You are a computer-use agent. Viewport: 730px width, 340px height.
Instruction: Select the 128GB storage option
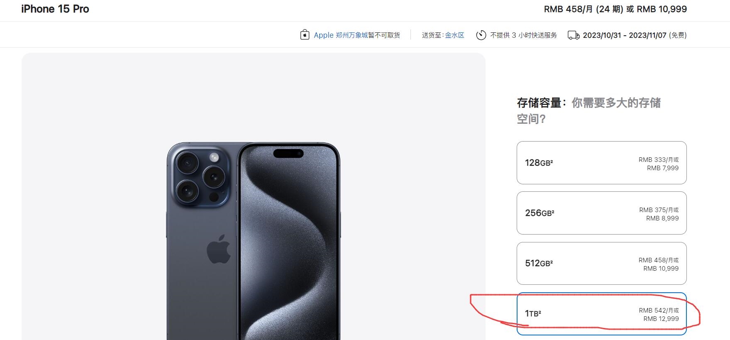(602, 163)
